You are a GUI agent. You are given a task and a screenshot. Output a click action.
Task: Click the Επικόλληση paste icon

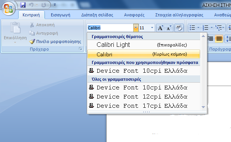tap(15, 27)
